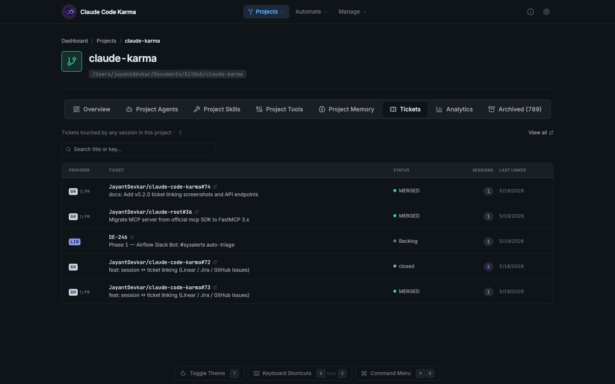
Task: Open the settings gear icon
Action: 546,12
